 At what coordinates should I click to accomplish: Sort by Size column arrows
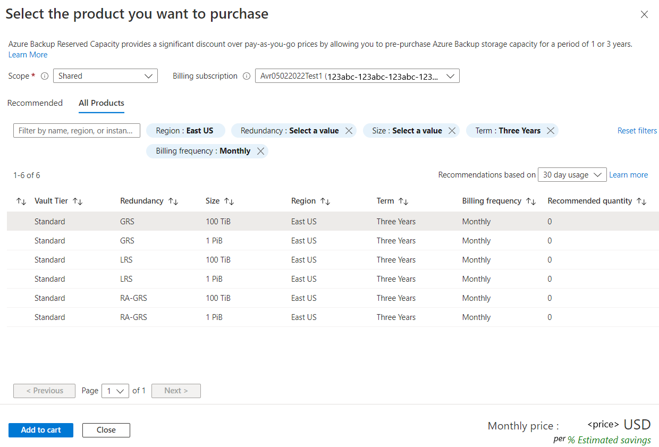pyautogui.click(x=229, y=201)
